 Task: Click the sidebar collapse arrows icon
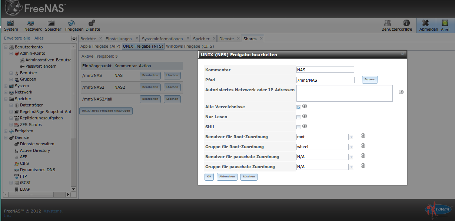click(74, 38)
